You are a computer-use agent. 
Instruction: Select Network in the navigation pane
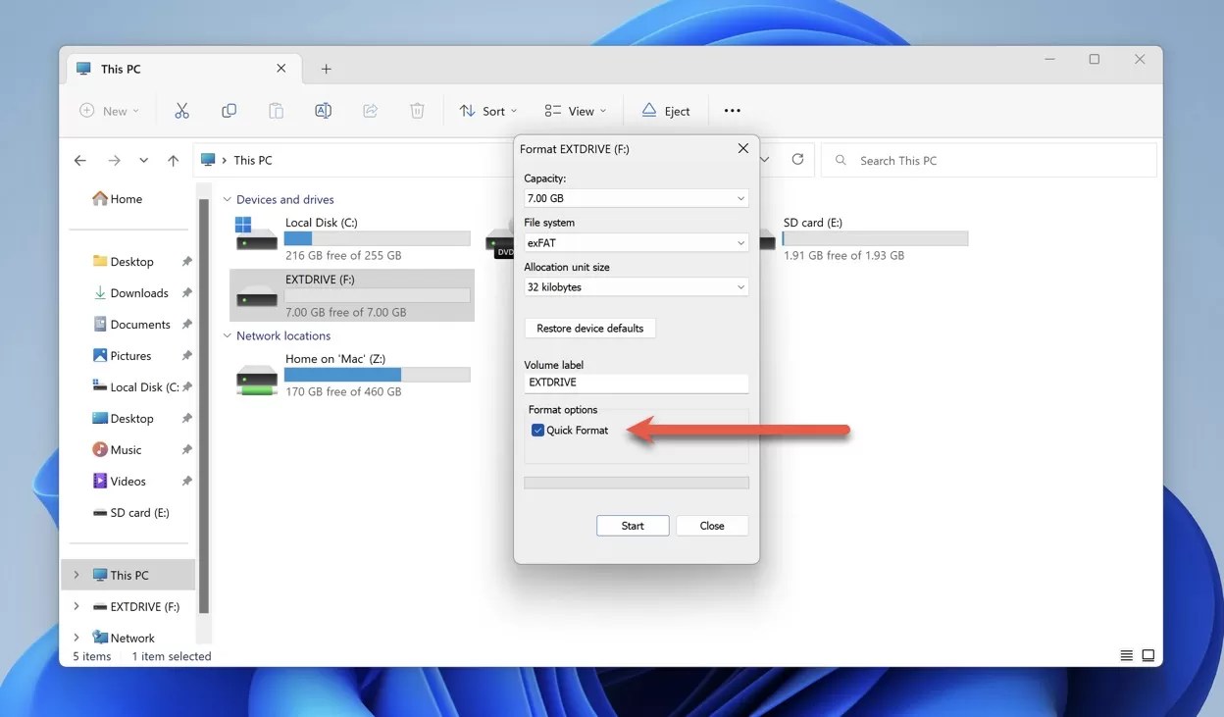[124, 638]
